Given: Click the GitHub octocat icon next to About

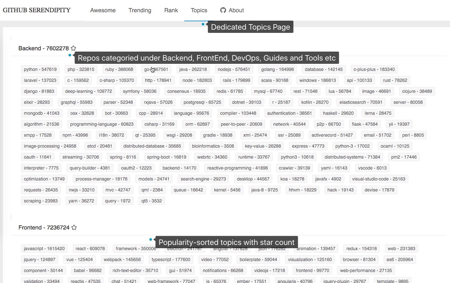Looking at the screenshot, I should click(223, 10).
